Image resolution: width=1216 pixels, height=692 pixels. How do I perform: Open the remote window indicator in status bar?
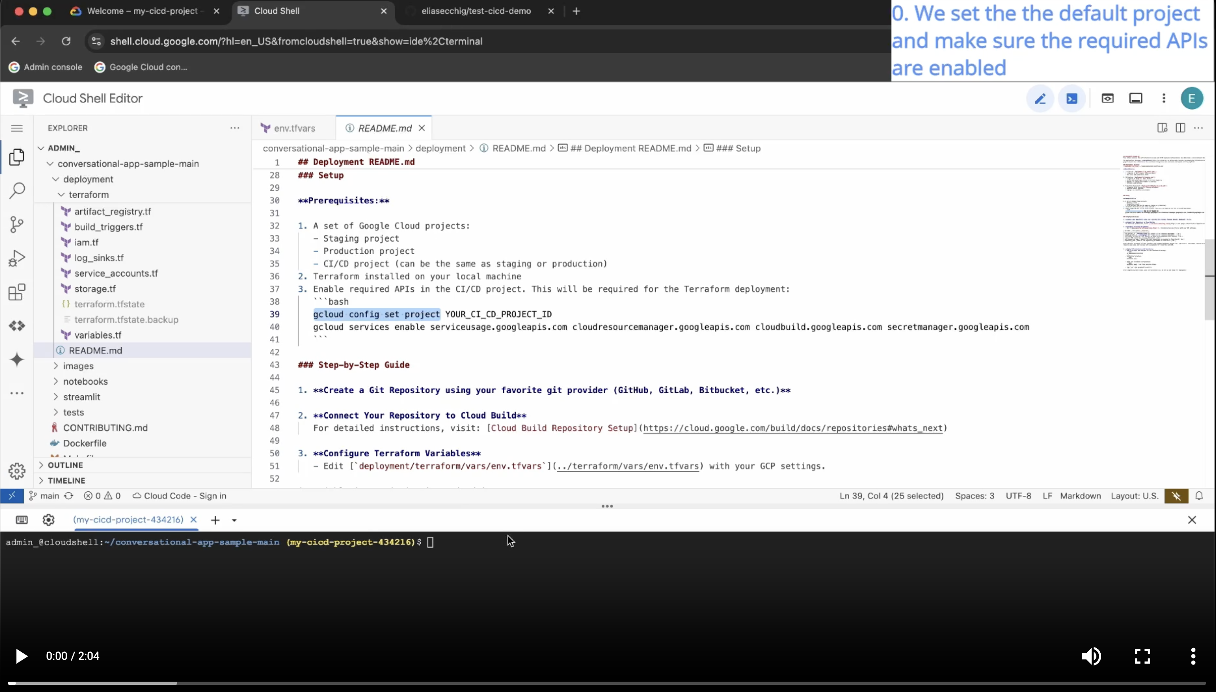[12, 496]
